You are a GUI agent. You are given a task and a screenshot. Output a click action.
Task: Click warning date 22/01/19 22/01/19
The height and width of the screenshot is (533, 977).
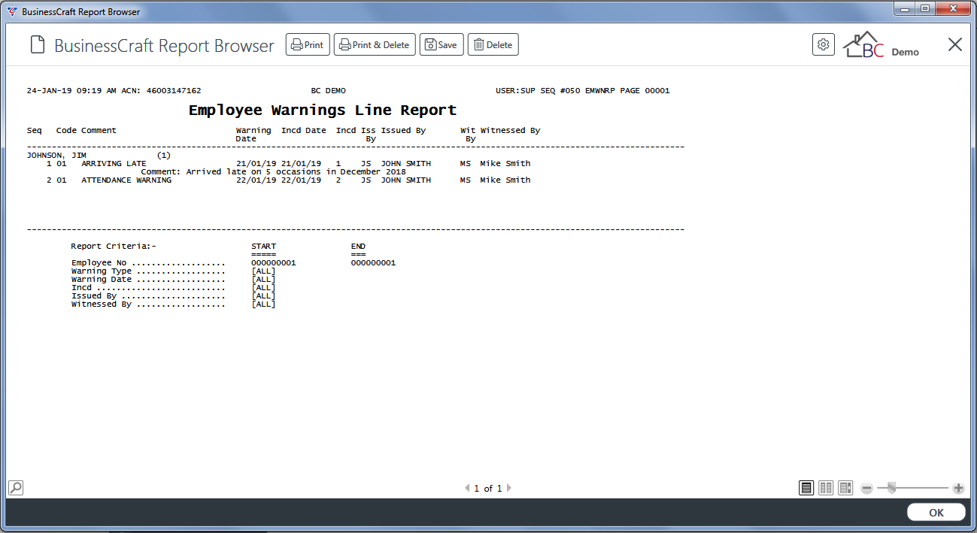[278, 180]
